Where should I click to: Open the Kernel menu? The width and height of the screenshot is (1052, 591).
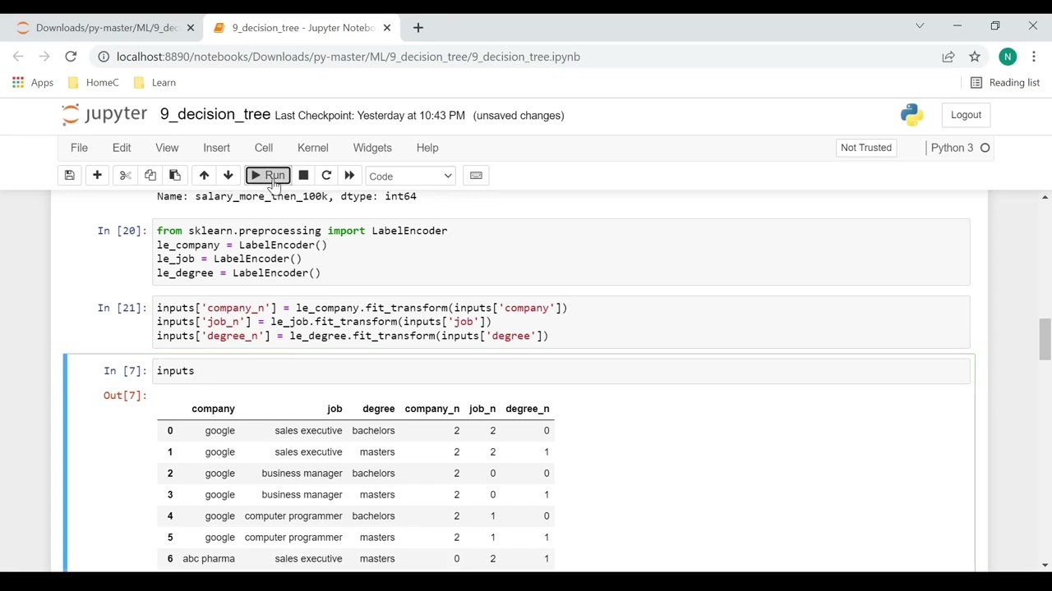[x=313, y=148]
